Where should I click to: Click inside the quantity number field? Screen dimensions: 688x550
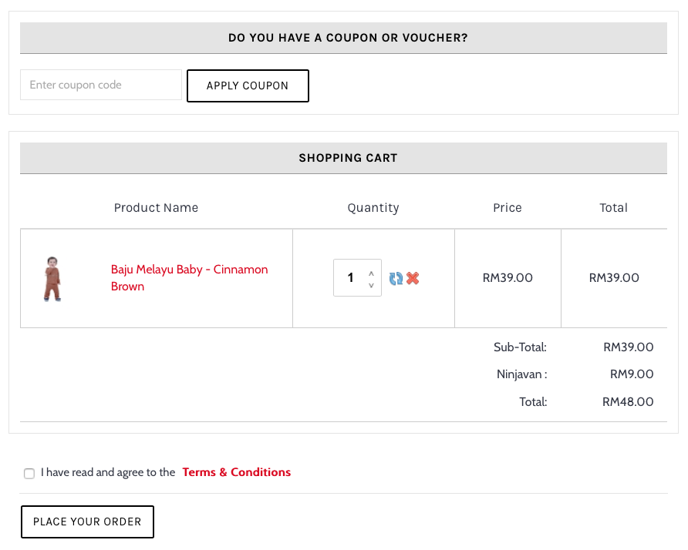pyautogui.click(x=350, y=278)
